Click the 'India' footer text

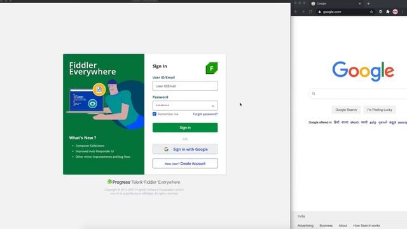click(x=301, y=216)
